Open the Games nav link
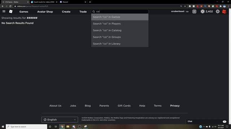Screen dimensions: 231x129 (24, 12)
